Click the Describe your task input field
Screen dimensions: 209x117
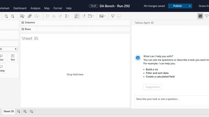[172, 101]
